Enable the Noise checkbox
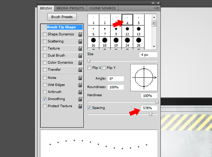Image resolution: width=212 pixels, height=157 pixels. click(x=45, y=77)
